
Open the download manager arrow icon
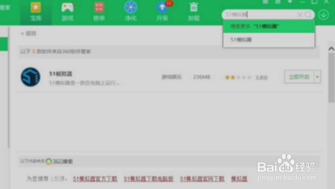(x=324, y=15)
